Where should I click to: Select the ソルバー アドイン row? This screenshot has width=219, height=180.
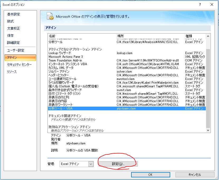click(x=59, y=72)
